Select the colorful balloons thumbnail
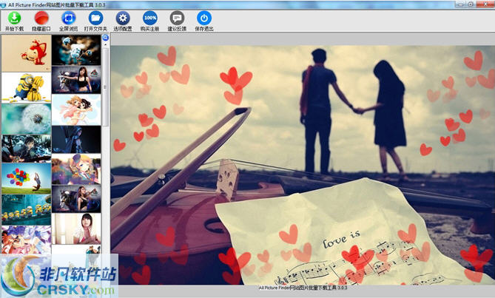Viewport: 495px width, 298px height. (x=26, y=178)
